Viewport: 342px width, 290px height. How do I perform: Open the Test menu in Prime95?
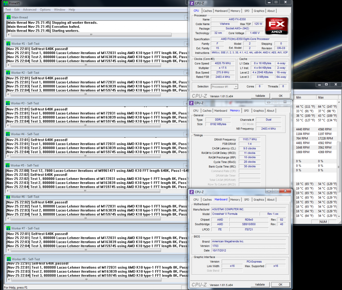click(x=8, y=10)
